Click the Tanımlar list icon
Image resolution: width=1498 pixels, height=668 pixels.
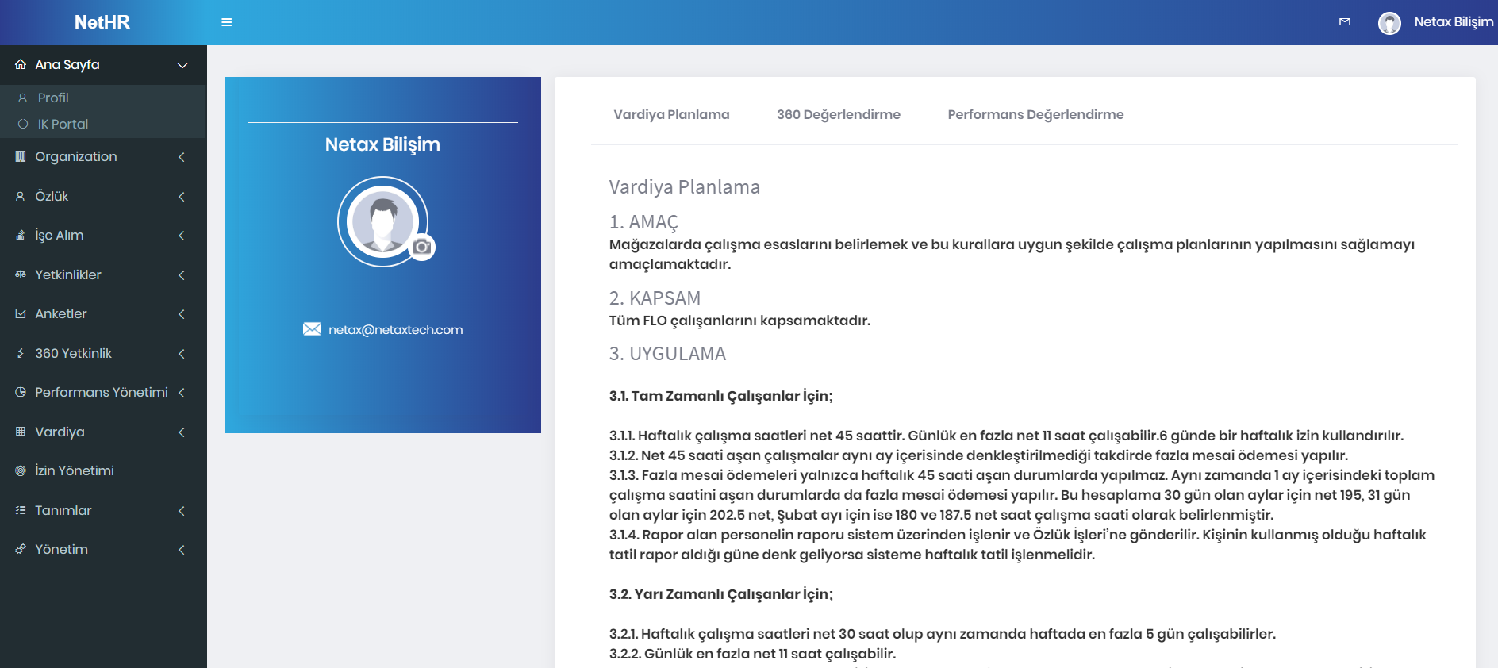[21, 510]
